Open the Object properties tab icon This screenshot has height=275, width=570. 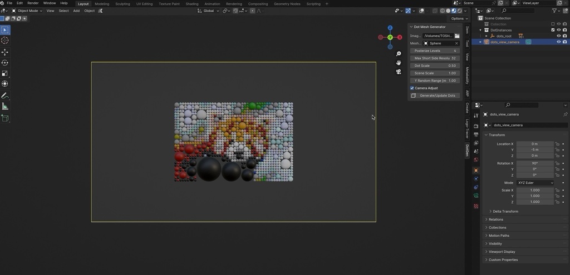(x=476, y=170)
